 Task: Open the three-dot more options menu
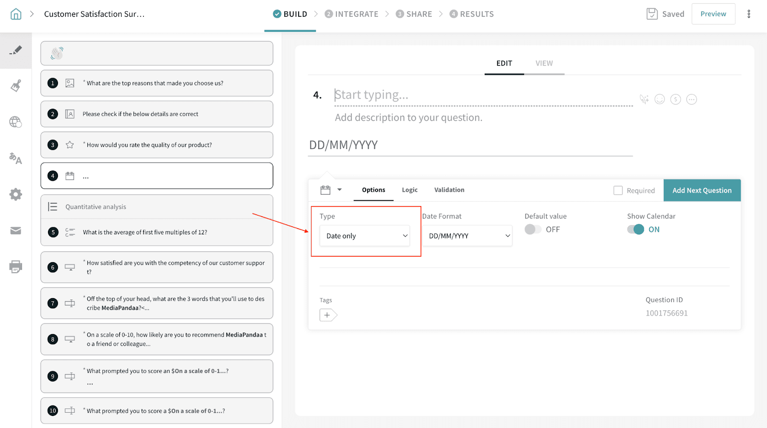748,14
